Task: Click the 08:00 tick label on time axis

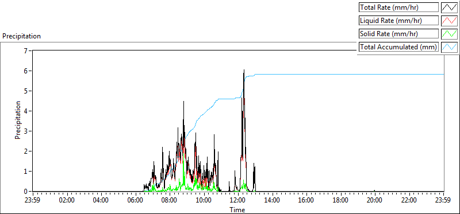Action: (170, 201)
